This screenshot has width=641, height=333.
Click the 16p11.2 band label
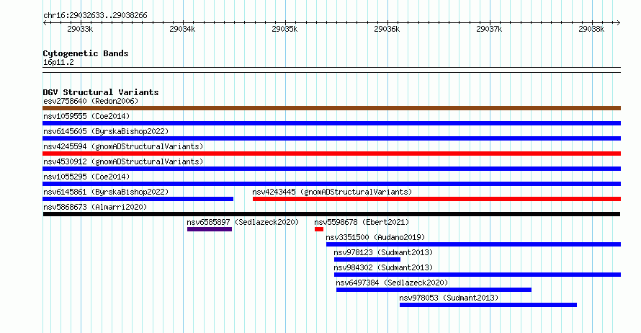(58, 62)
